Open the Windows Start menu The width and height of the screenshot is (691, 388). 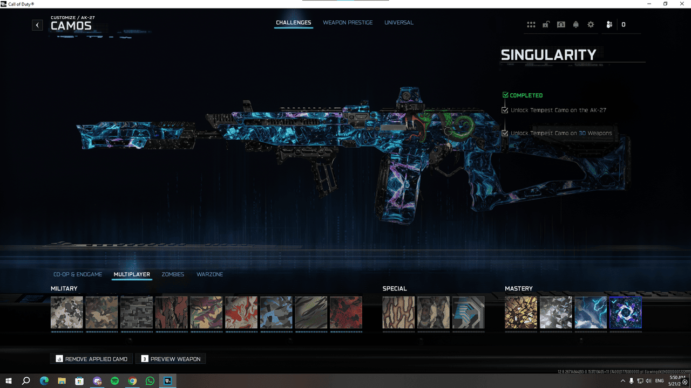point(9,381)
